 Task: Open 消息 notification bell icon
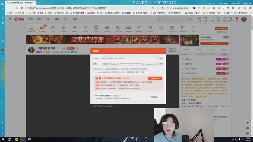coord(225,19)
